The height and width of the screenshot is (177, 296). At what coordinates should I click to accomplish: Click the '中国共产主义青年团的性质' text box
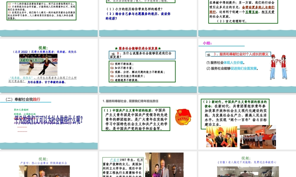[x=136, y=119]
